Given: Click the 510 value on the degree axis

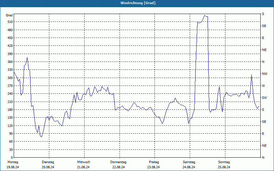Looking at the screenshot, I should tap(10, 22).
